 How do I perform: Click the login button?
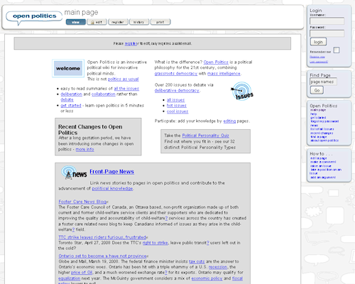(318, 42)
